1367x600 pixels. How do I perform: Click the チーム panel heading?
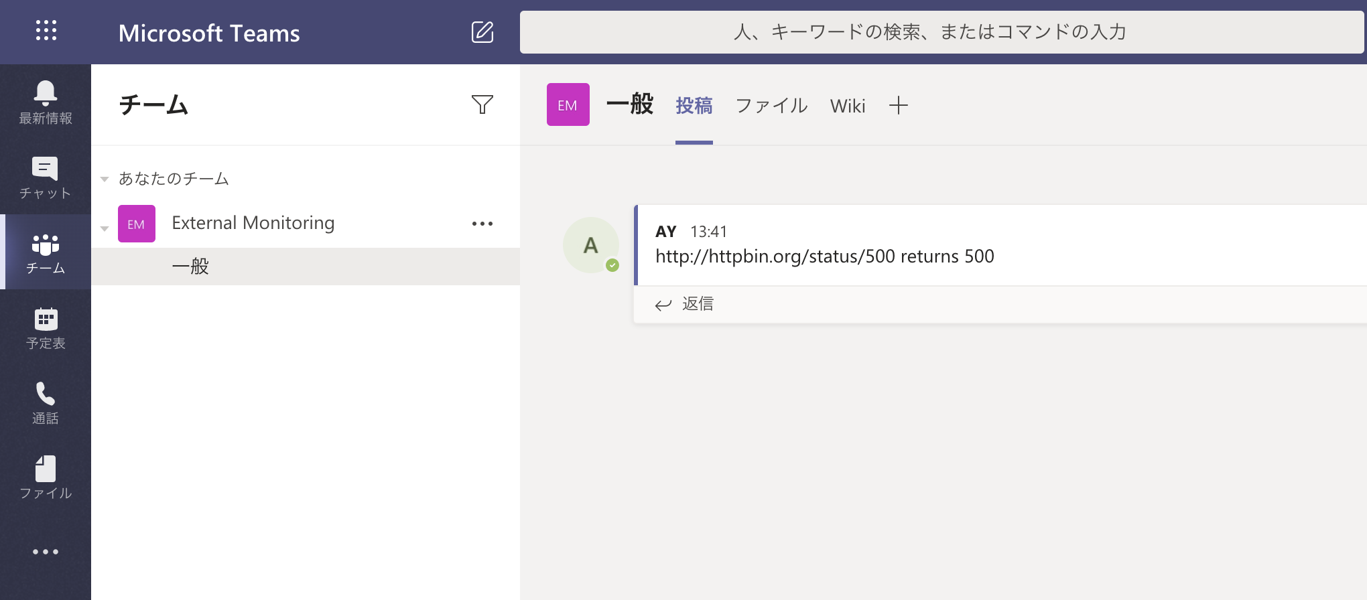(153, 104)
